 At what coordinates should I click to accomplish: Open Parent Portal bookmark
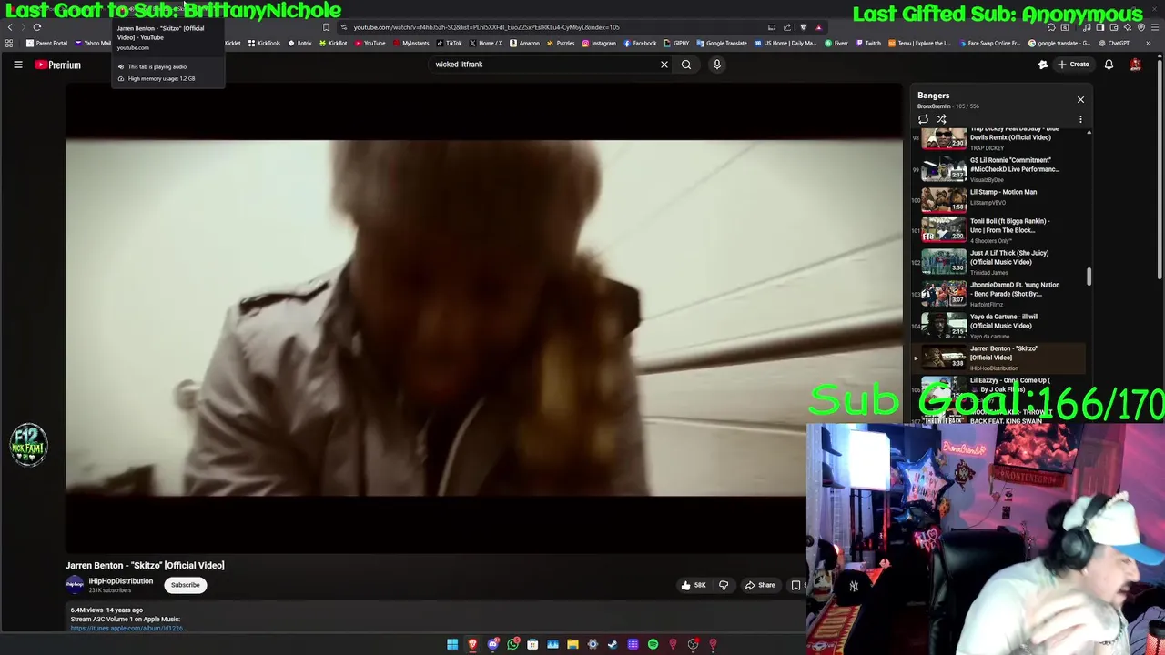46,43
